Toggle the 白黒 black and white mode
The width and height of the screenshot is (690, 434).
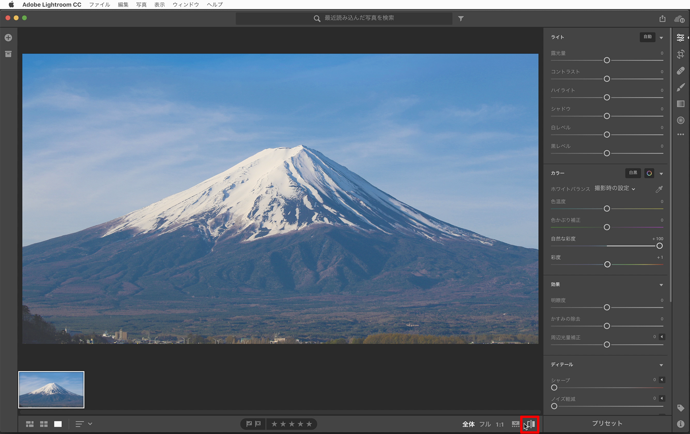tap(633, 173)
